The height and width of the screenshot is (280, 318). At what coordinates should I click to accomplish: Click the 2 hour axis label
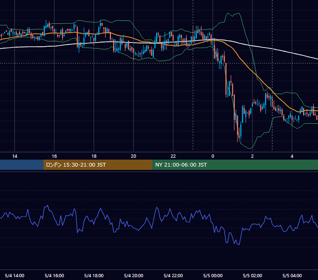click(x=252, y=156)
